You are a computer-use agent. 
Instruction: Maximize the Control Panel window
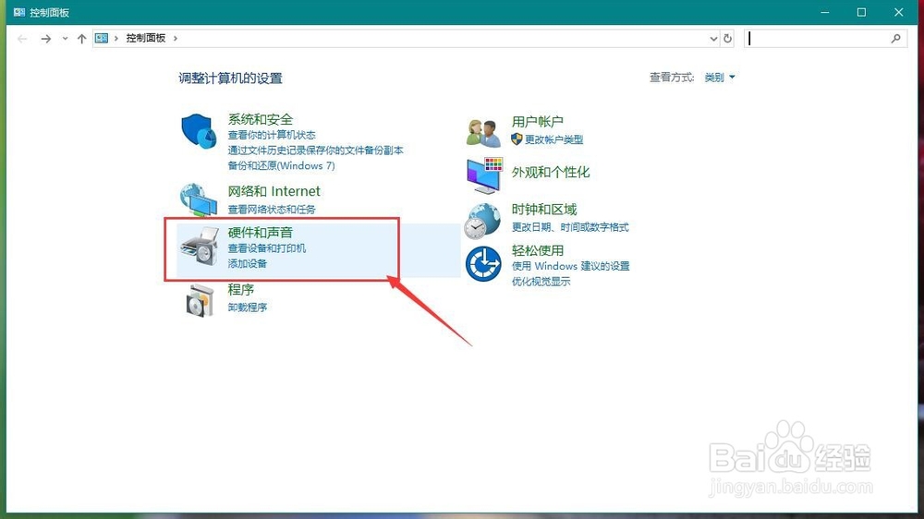(861, 12)
